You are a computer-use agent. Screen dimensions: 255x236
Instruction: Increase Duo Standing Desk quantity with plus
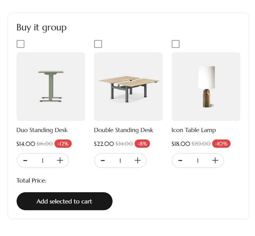pyautogui.click(x=60, y=161)
